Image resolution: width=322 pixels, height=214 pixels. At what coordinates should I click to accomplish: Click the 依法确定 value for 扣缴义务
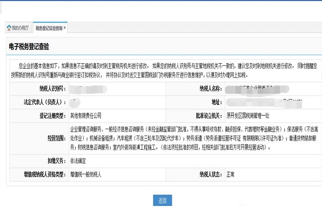pyautogui.click(x=79, y=159)
